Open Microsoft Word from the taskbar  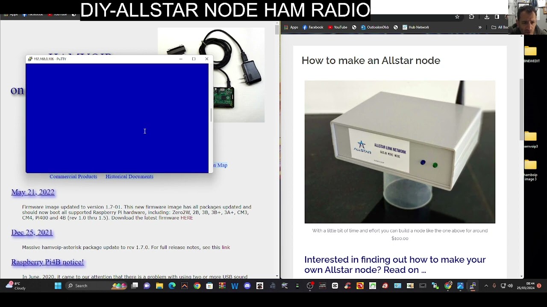pyautogui.click(x=235, y=286)
